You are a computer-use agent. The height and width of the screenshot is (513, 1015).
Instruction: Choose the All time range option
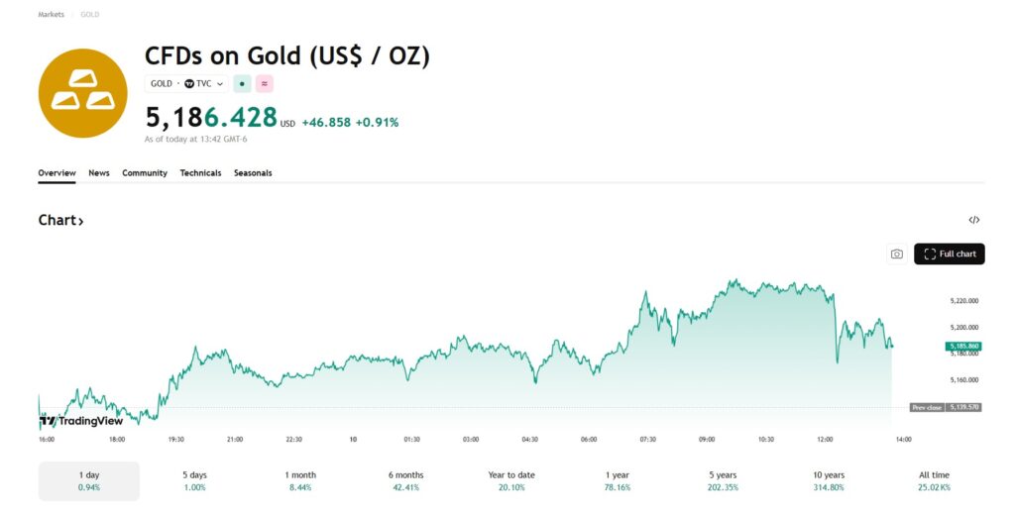coord(933,480)
